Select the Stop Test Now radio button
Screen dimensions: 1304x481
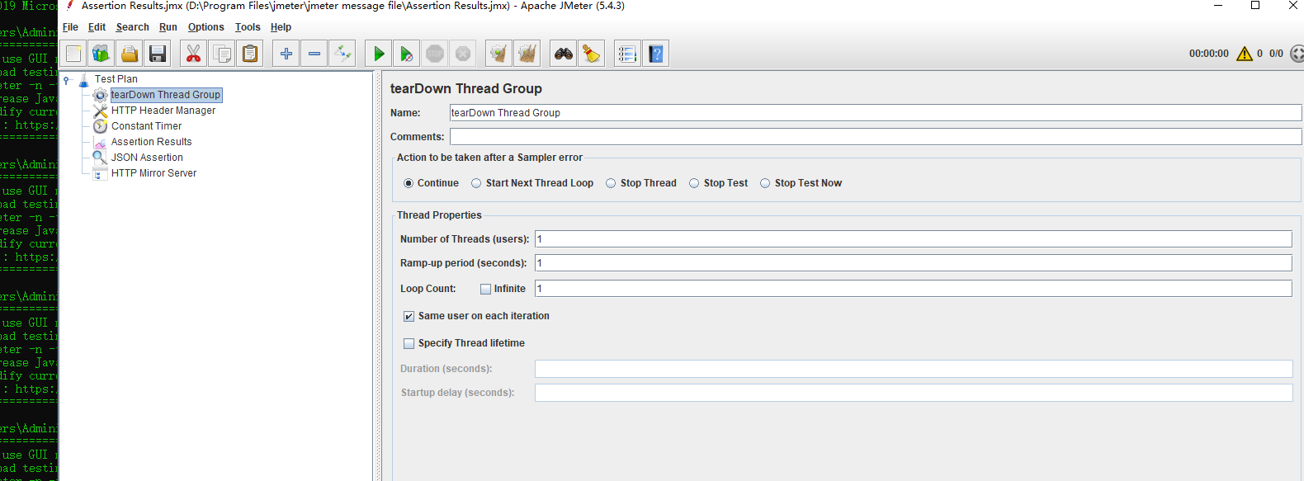coord(765,183)
